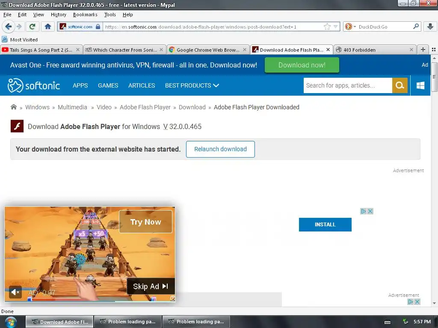The height and width of the screenshot is (328, 438).
Task: Switch to Google Chrome Web Browser tab
Action: (x=208, y=50)
